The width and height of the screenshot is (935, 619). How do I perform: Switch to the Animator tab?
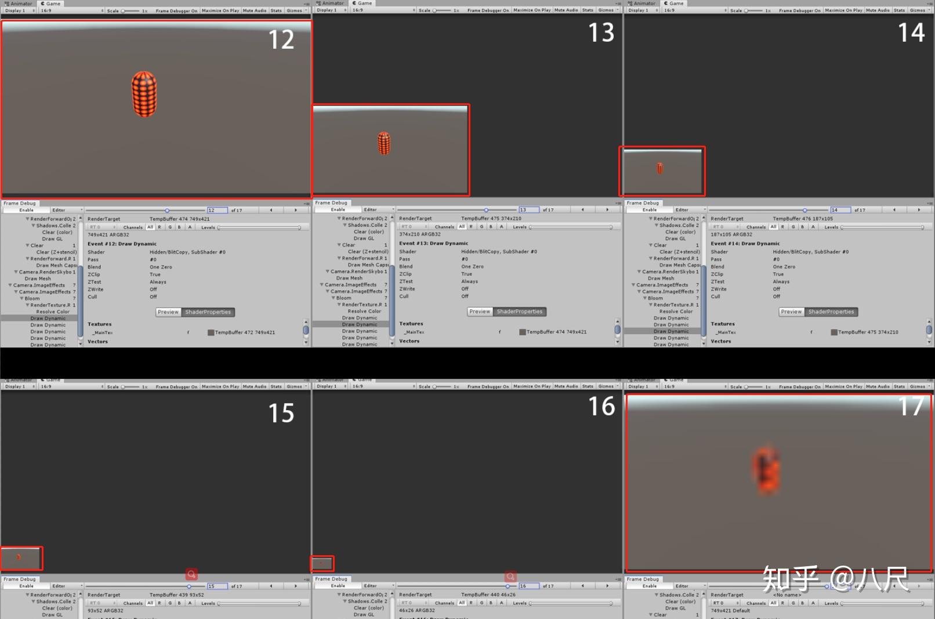(x=17, y=3)
